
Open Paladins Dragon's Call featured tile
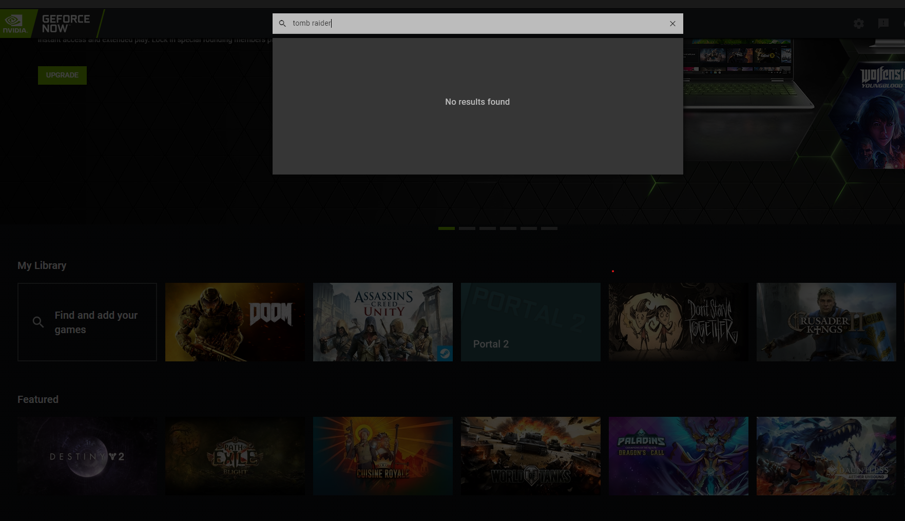(x=679, y=456)
